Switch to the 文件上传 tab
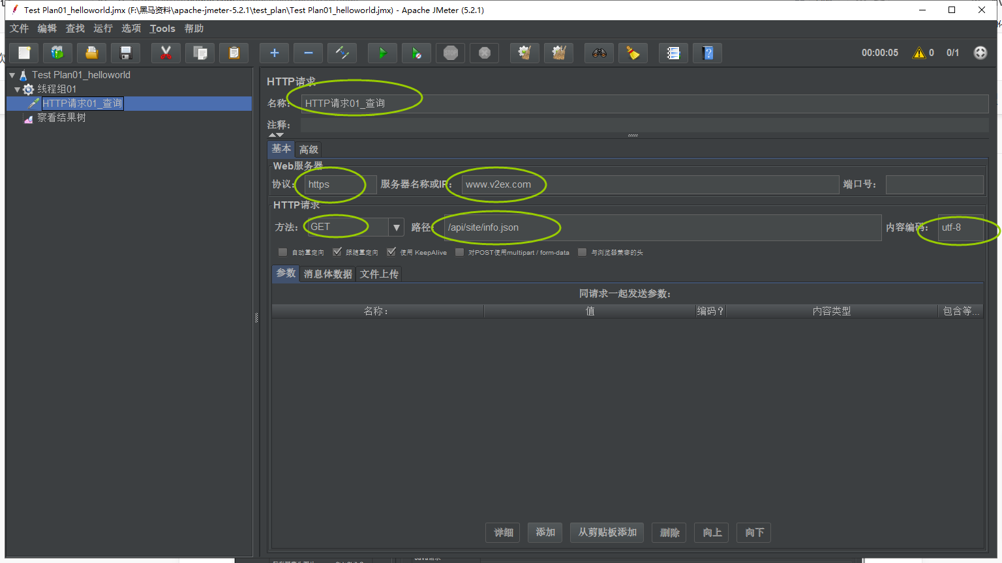The image size is (1002, 563). tap(379, 274)
